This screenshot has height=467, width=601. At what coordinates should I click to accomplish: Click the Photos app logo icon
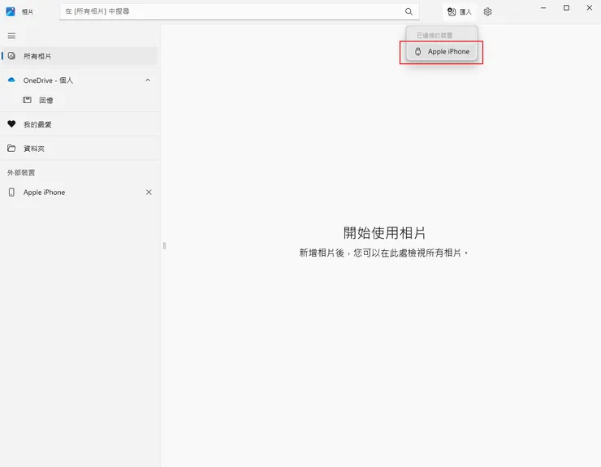pos(11,11)
